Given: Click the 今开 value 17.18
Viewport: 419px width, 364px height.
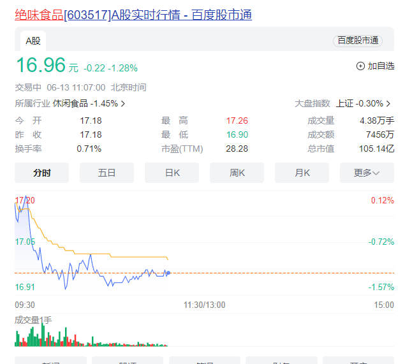Looking at the screenshot, I should 91,120.
